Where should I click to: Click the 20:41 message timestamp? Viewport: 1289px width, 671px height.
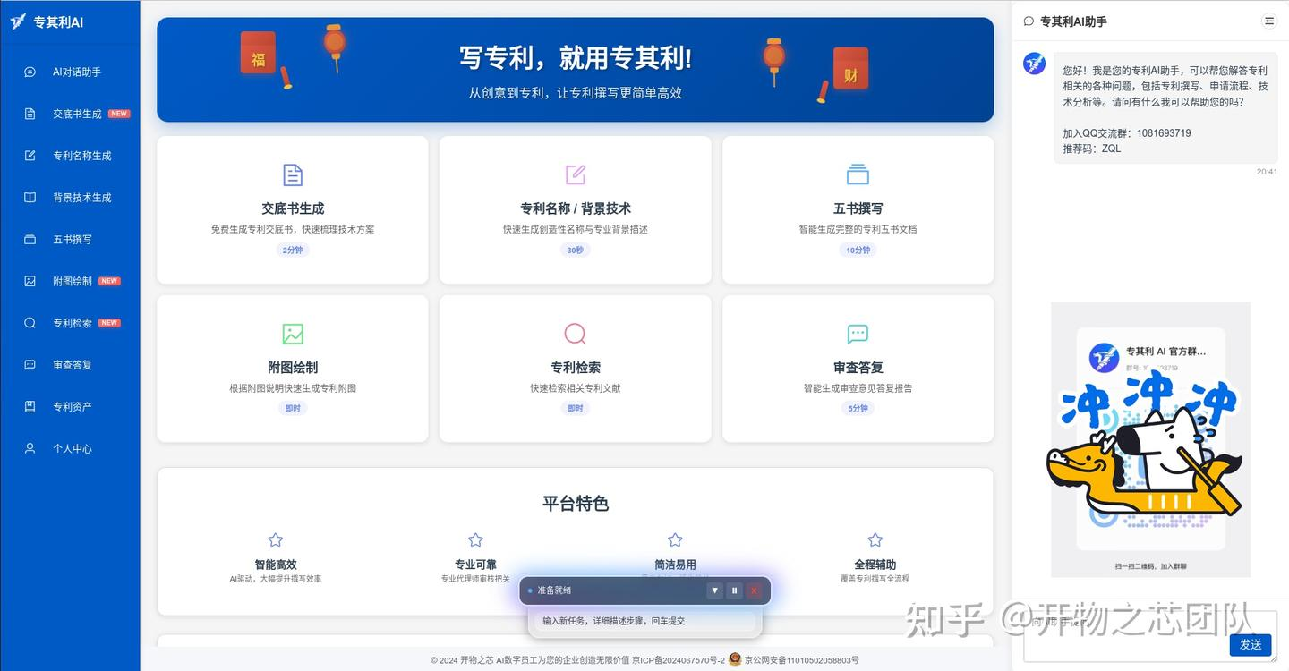[1267, 172]
